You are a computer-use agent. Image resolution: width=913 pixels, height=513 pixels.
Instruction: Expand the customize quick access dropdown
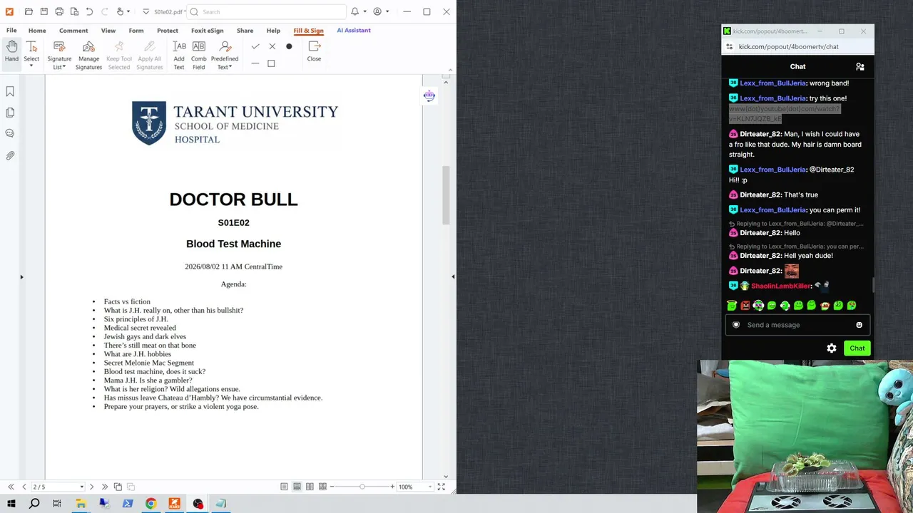(x=146, y=11)
